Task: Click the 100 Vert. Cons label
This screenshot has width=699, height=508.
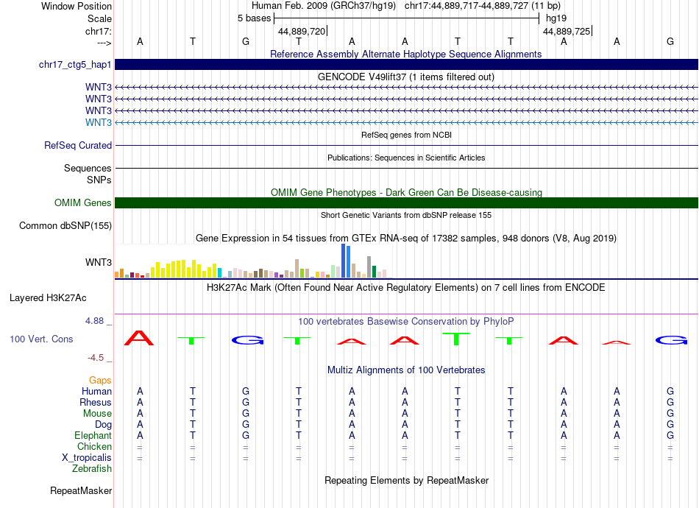Action: (x=41, y=339)
